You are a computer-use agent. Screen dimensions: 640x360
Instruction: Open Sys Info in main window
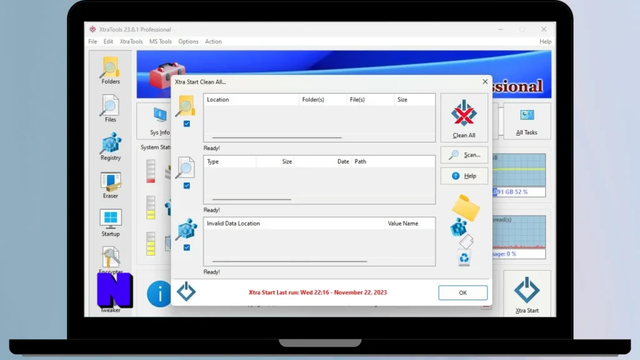(159, 121)
